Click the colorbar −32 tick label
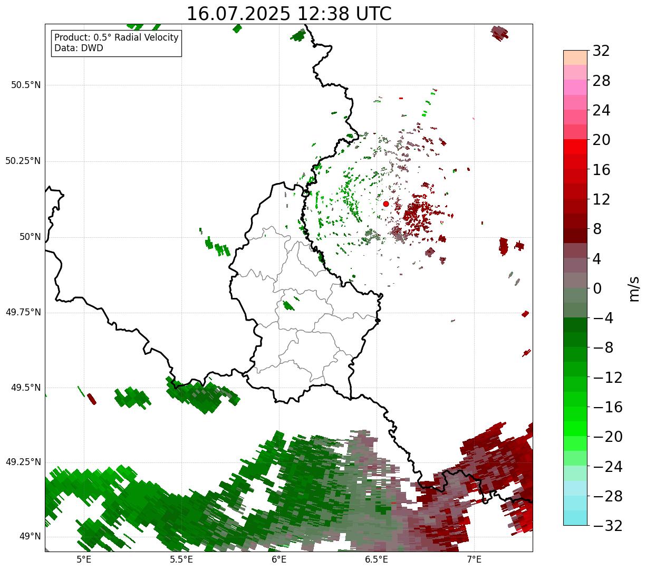The width and height of the screenshot is (646, 570). (x=608, y=526)
